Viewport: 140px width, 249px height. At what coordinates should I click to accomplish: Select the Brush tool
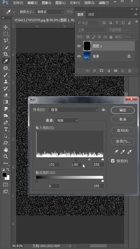[x=6, y=75]
